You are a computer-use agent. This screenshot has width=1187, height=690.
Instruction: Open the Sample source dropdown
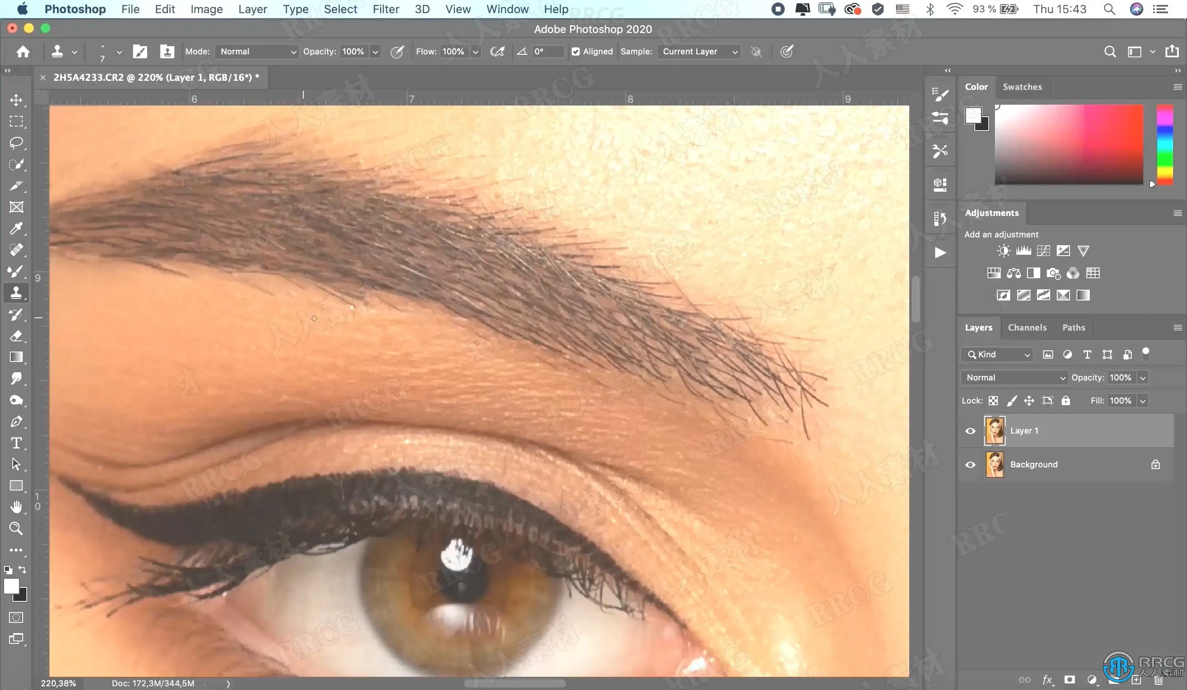click(x=699, y=52)
